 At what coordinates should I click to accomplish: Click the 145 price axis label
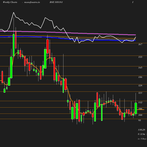click(x=140, y=68)
